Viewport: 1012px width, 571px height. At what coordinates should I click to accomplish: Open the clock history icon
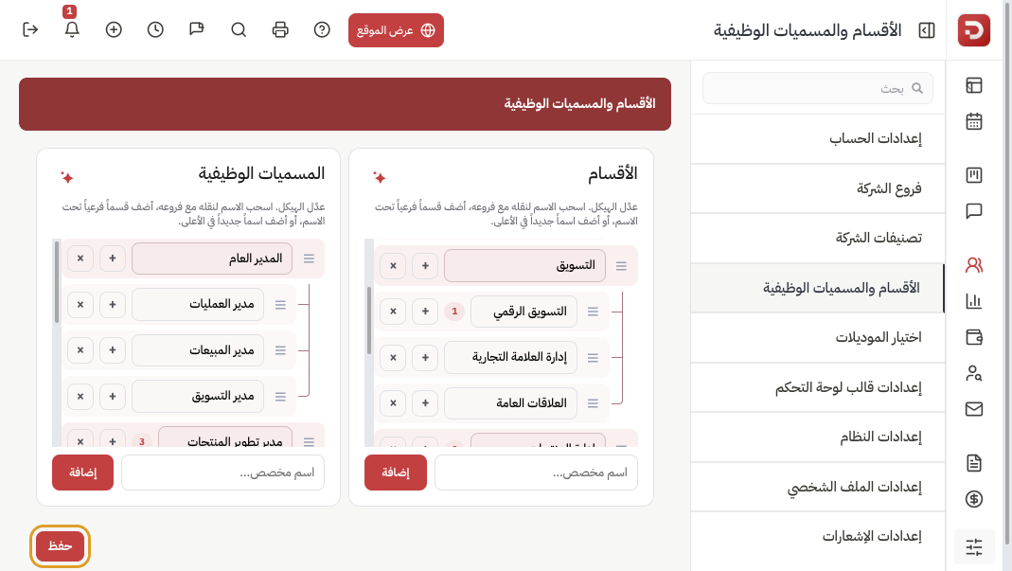155,29
